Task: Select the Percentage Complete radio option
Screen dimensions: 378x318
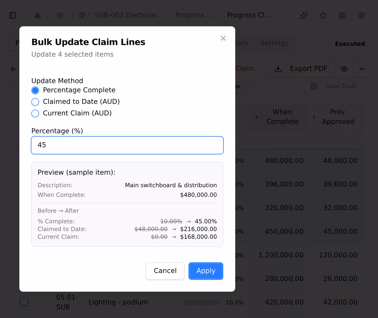Action: (x=35, y=90)
